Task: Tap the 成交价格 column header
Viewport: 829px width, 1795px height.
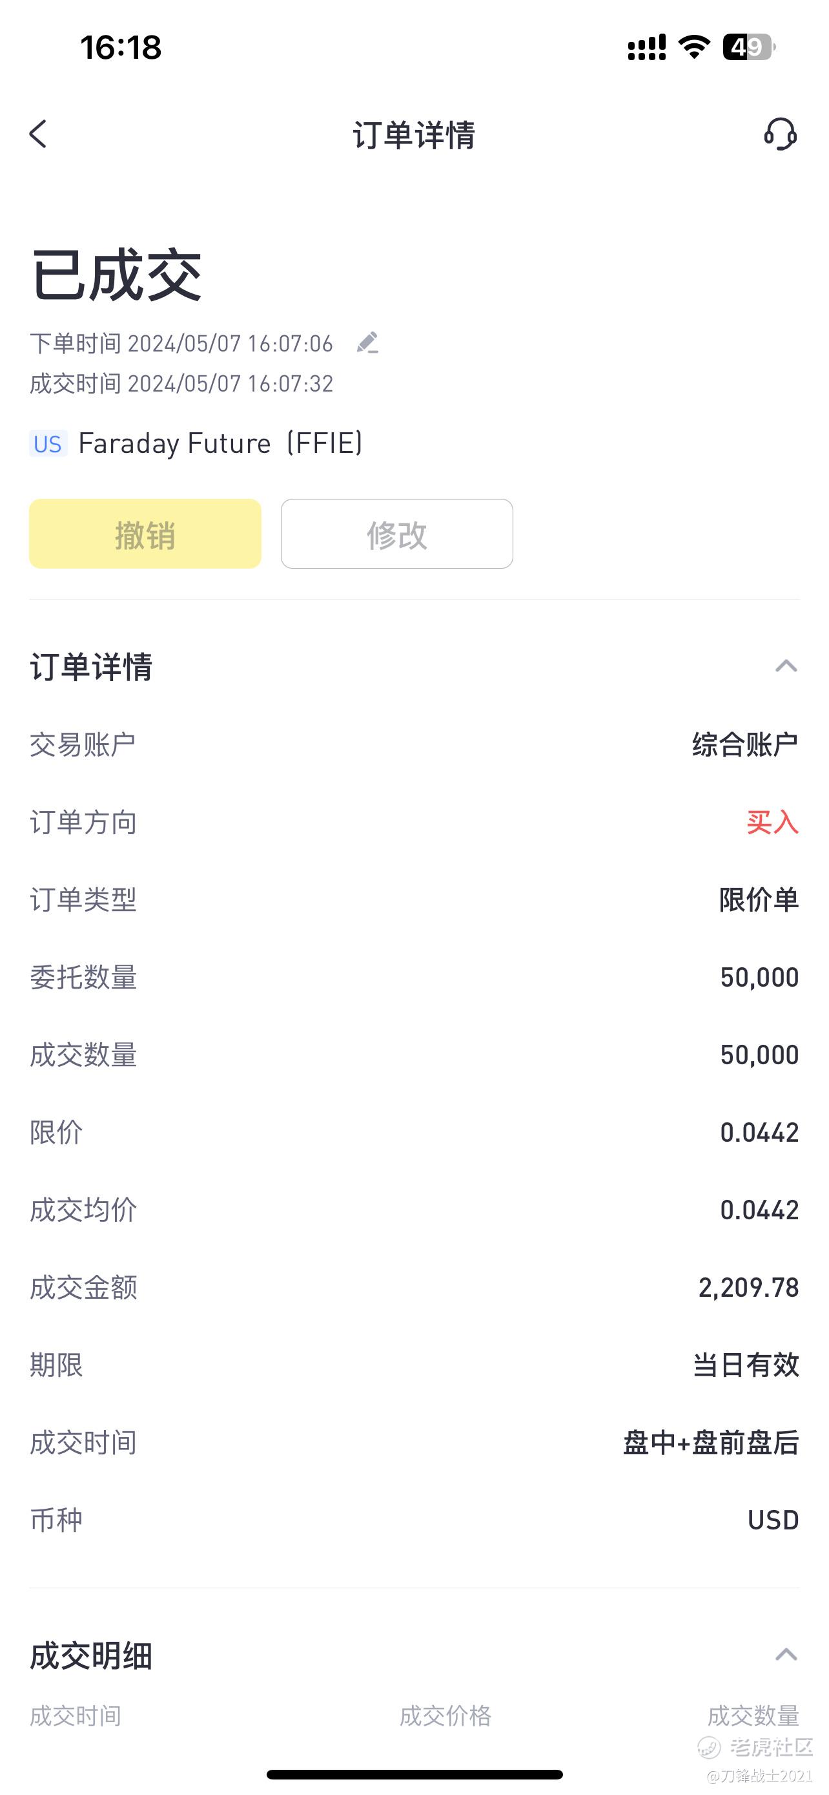Action: click(x=445, y=1716)
